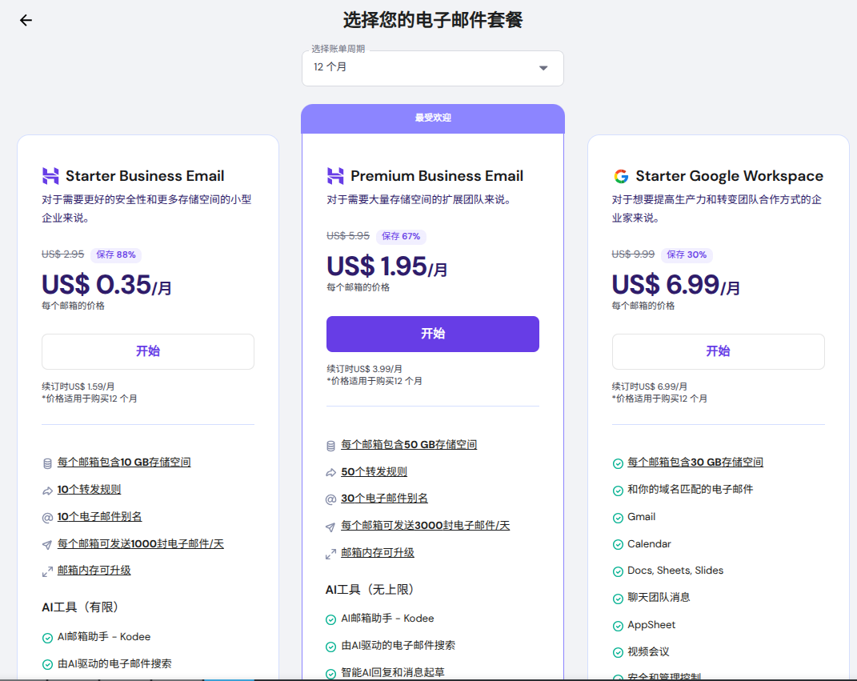Click the upgrade arrow icon beside Premium 邮箱内存可升级

tap(330, 552)
